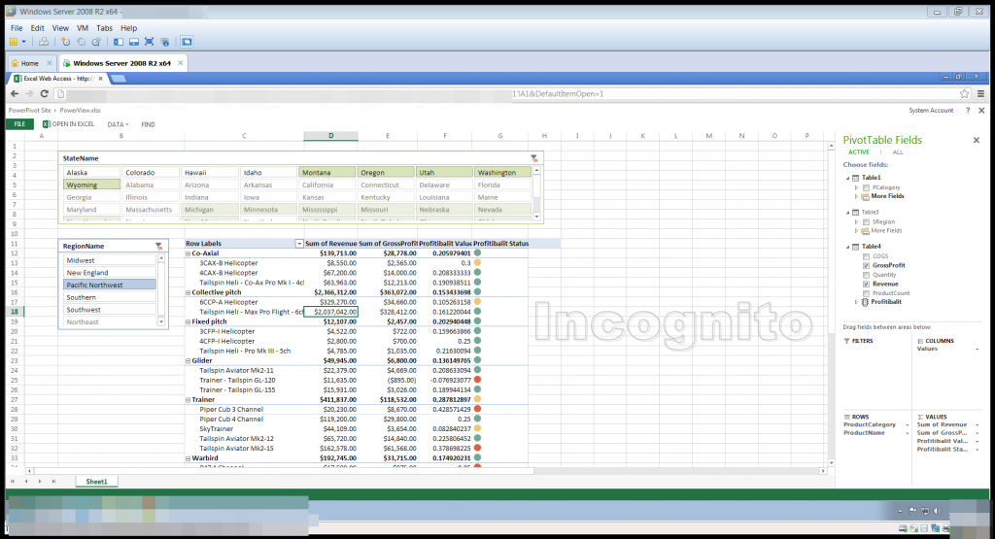Image resolution: width=995 pixels, height=539 pixels.
Task: Follow the PowerPivot Site breadcrumb link
Action: point(29,111)
